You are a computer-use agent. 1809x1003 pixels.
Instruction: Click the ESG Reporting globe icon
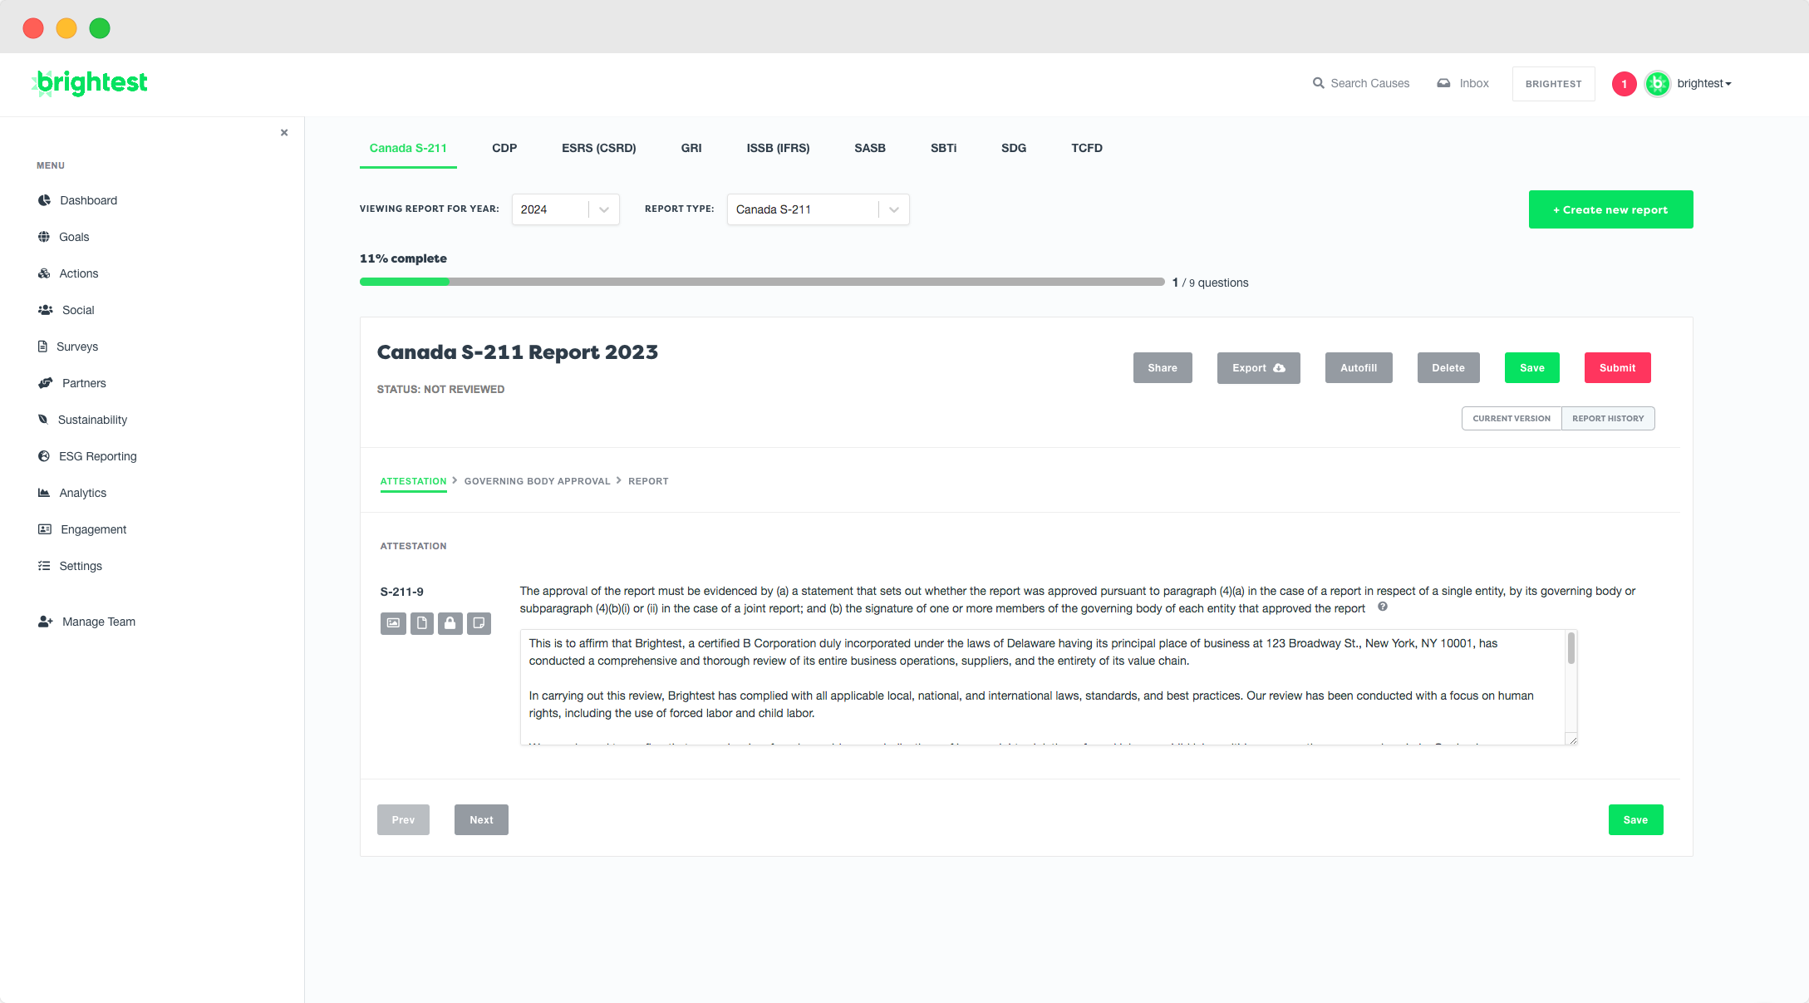click(44, 456)
